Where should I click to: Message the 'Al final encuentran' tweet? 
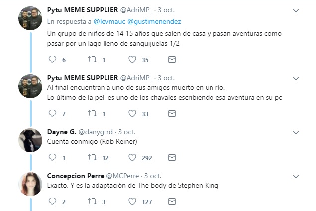172,114
